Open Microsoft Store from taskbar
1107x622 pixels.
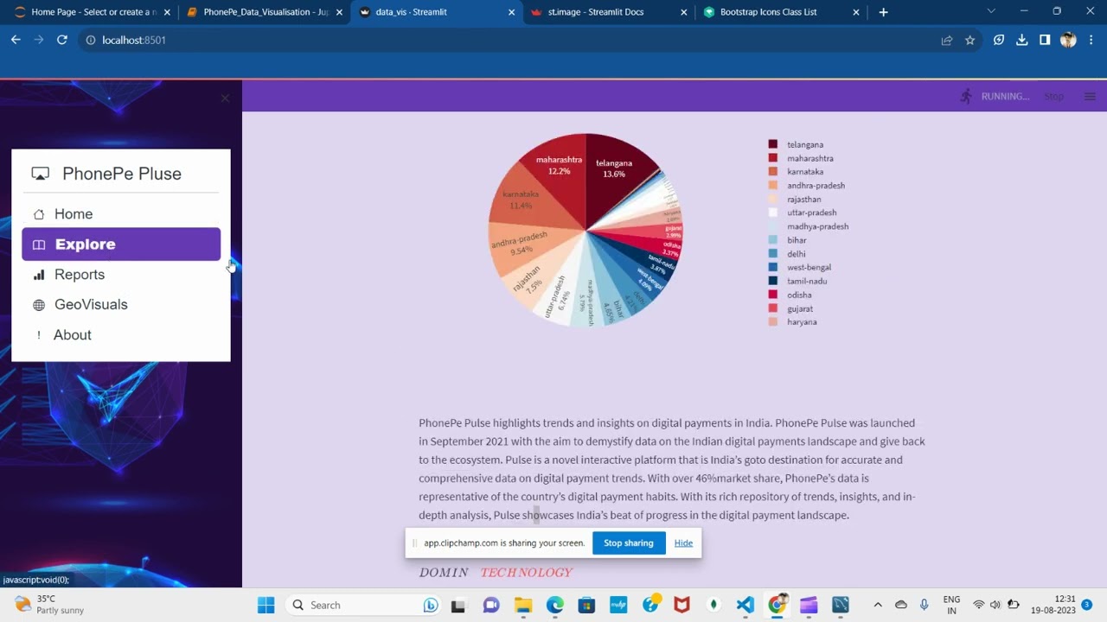[x=587, y=605]
